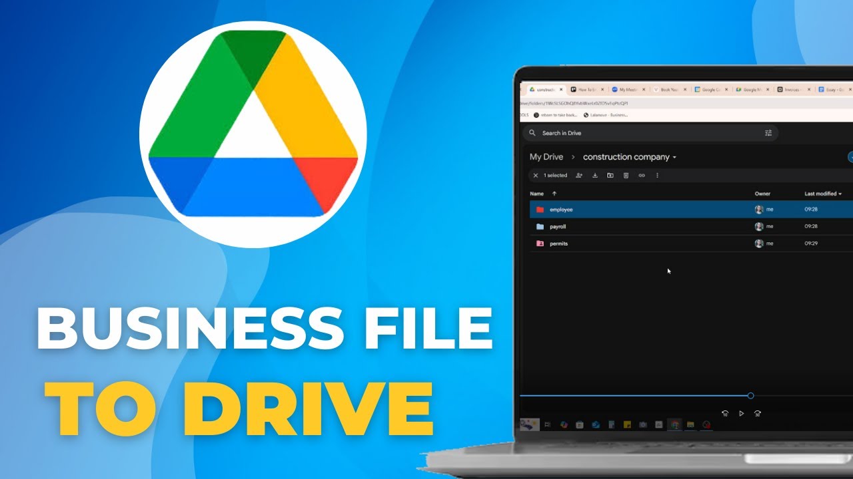Viewport: 853px width, 479px height.
Task: Click the sort direction arrow beside Name
Action: click(554, 194)
